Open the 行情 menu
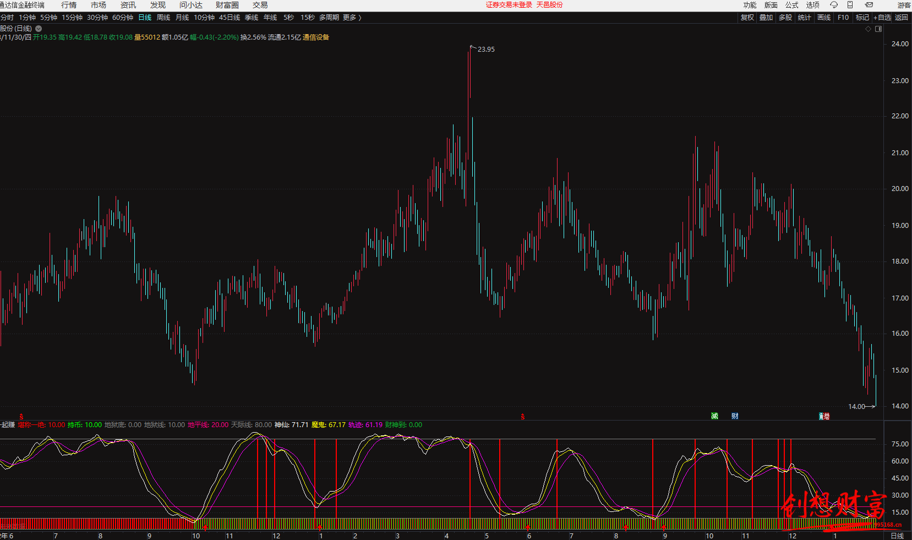The image size is (912, 540). [x=69, y=5]
